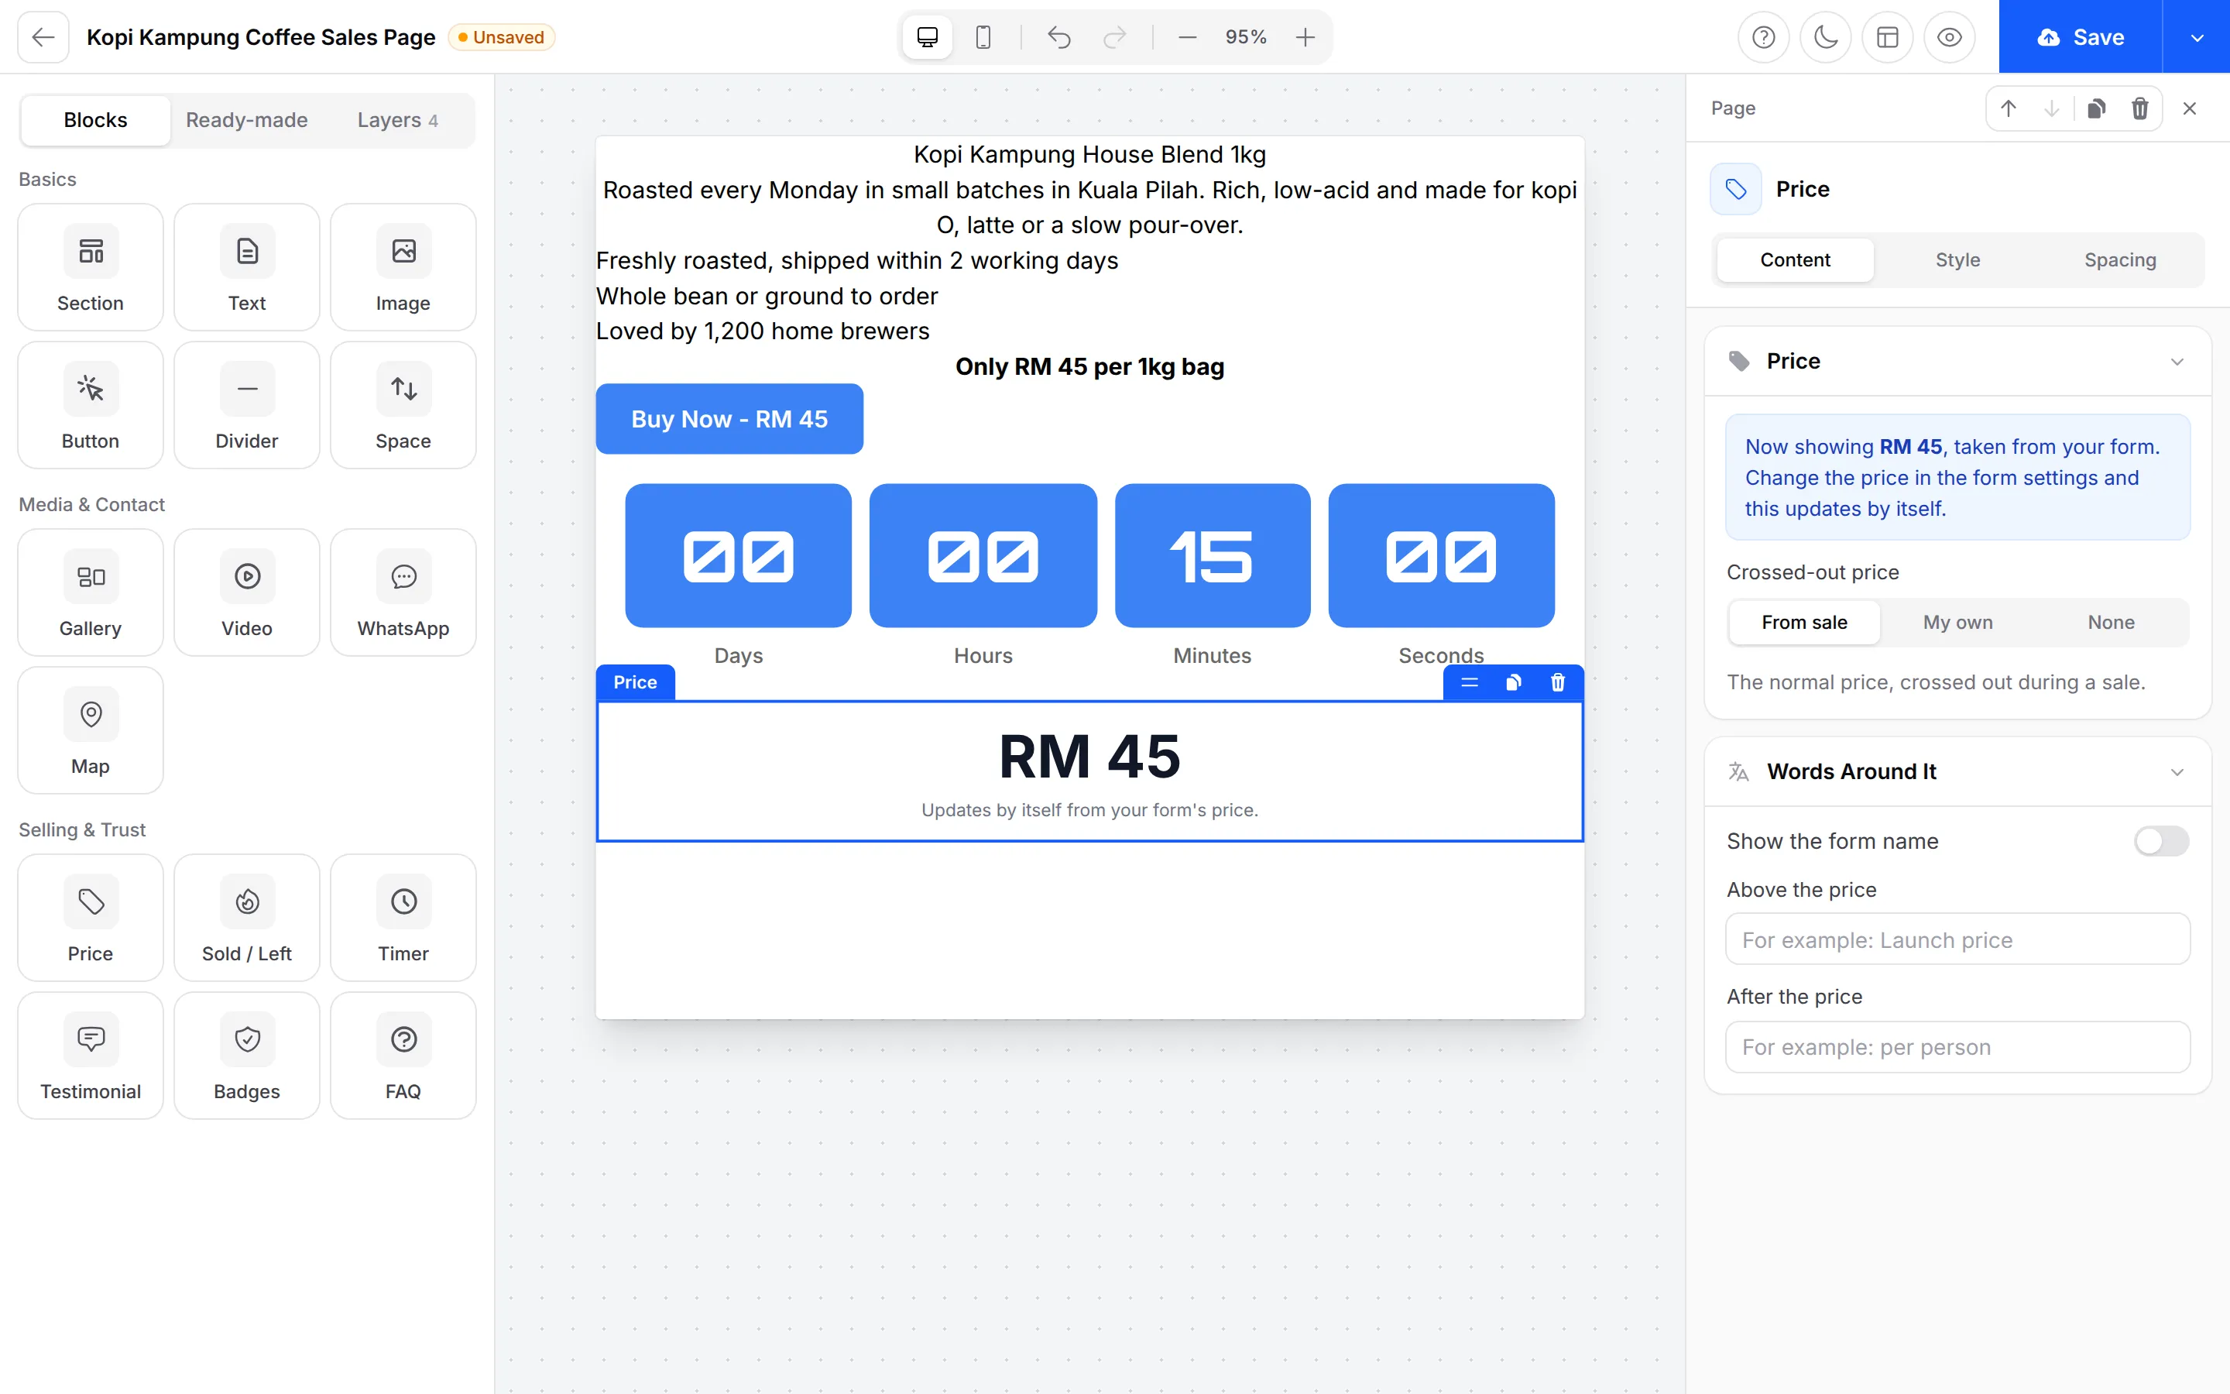Insert a Divider block
Screen dimensions: 2230x1394
tap(247, 406)
